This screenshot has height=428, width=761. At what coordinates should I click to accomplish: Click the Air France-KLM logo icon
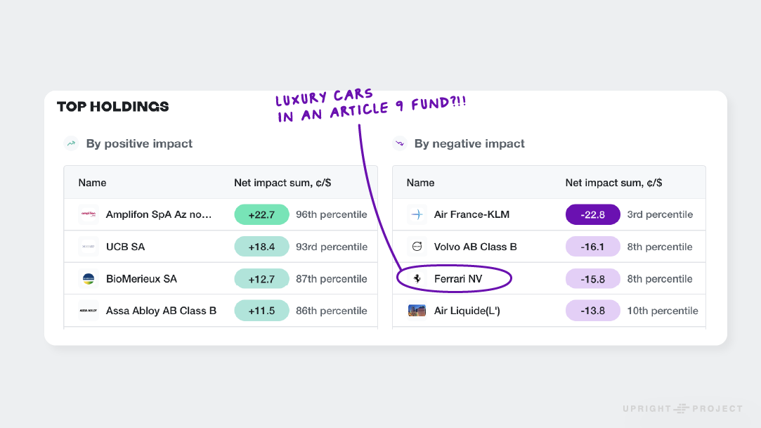(417, 214)
